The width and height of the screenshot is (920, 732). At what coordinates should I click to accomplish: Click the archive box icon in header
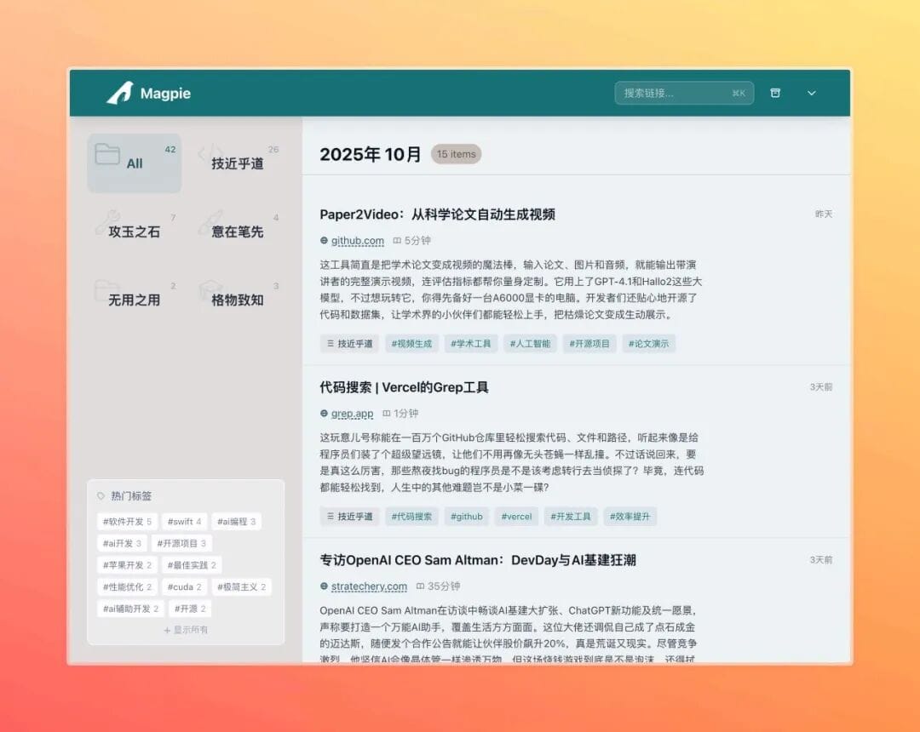[775, 93]
